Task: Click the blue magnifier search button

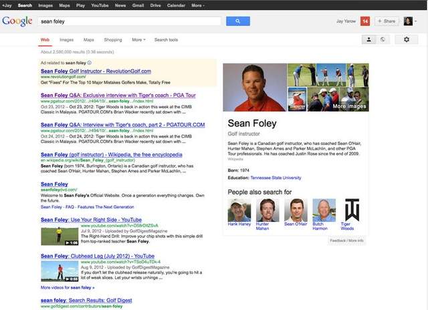Action: pyautogui.click(x=237, y=21)
